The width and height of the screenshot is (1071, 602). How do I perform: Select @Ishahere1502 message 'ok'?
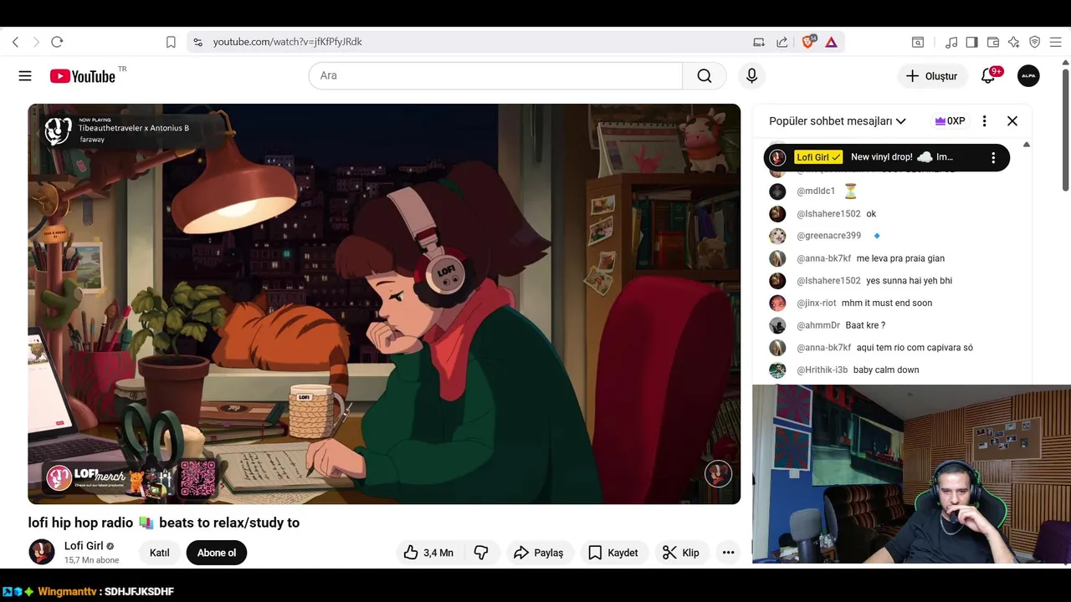(892, 213)
